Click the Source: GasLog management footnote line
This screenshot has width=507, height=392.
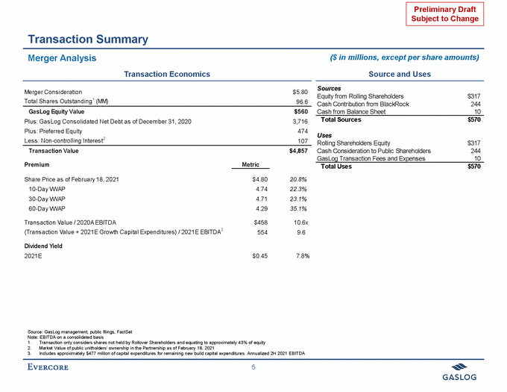pos(69,329)
